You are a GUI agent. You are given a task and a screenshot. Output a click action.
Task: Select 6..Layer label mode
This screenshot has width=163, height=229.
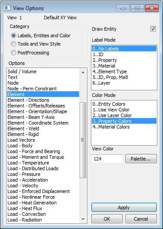pyautogui.click(x=124, y=83)
